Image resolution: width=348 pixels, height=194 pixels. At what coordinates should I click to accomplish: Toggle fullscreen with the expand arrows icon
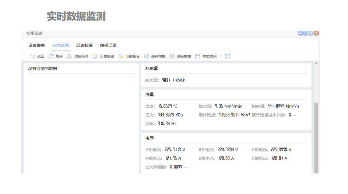point(227,56)
